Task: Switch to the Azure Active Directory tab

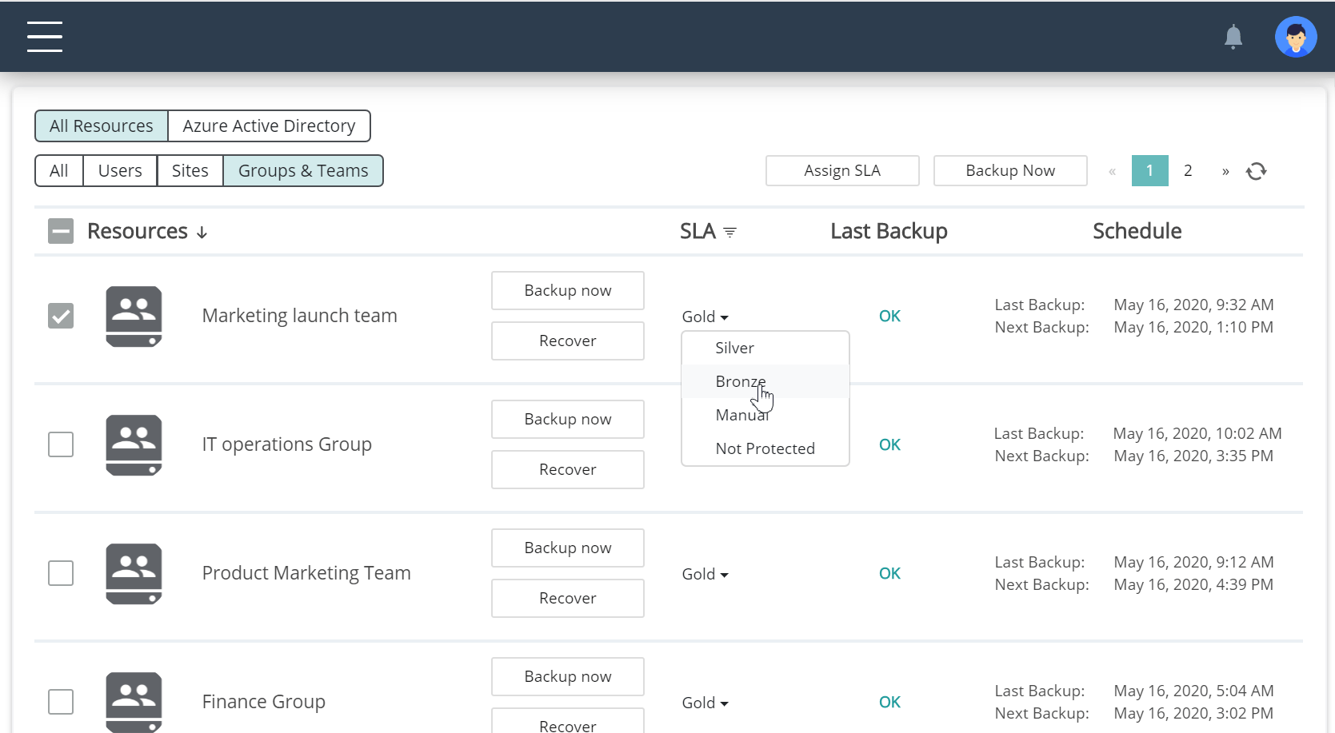Action: (269, 126)
